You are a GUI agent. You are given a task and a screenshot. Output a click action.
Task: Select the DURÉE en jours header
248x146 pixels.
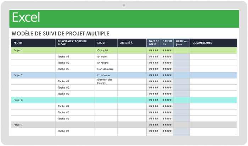[182, 43]
